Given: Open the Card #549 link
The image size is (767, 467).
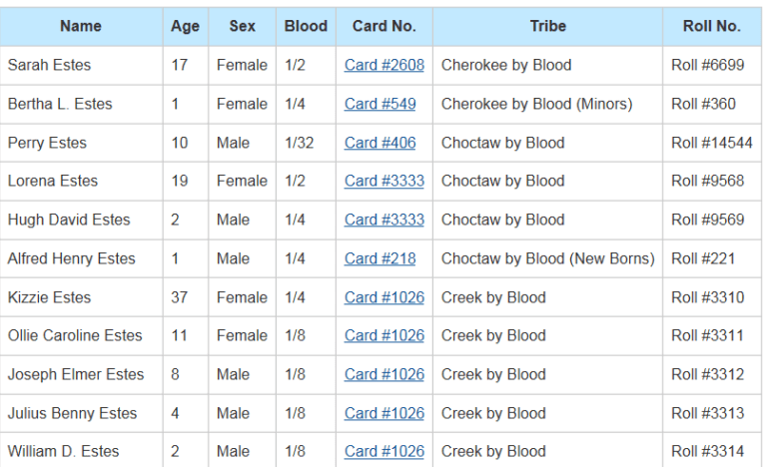Looking at the screenshot, I should click(380, 104).
